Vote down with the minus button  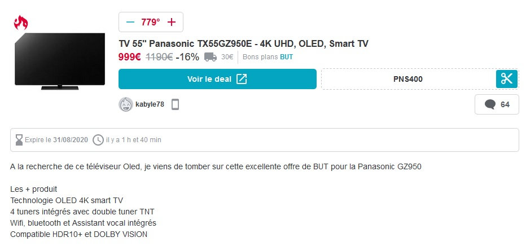click(130, 23)
